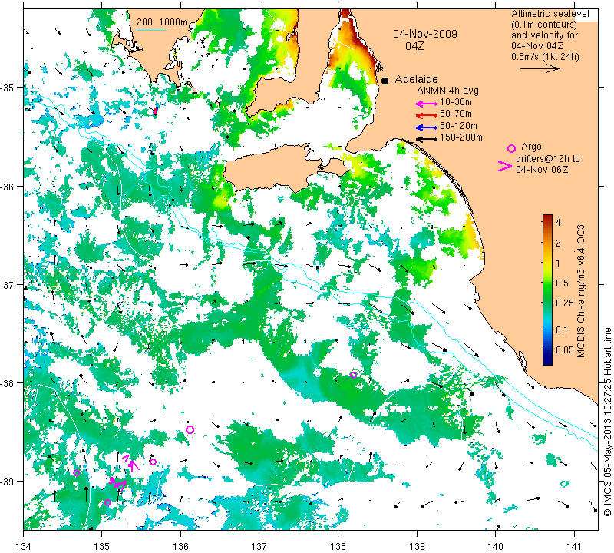
Task: Click the '0.1' tick on the color scale
Action: click(562, 329)
